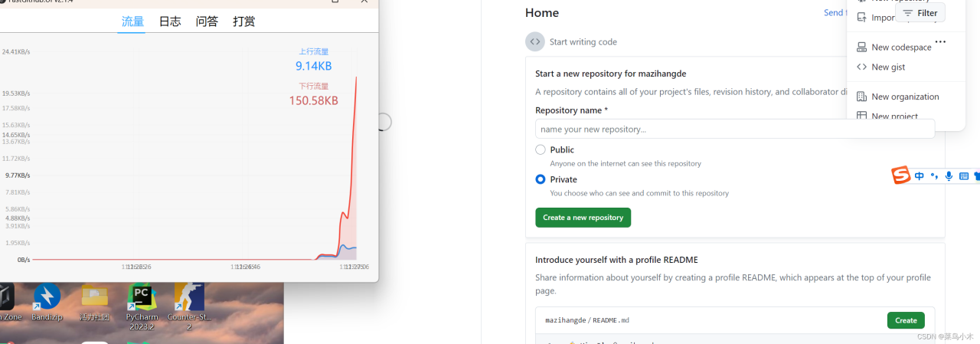The height and width of the screenshot is (344, 980).
Task: Open the Counter-Strike 2 desktop shortcut
Action: pyautogui.click(x=188, y=299)
